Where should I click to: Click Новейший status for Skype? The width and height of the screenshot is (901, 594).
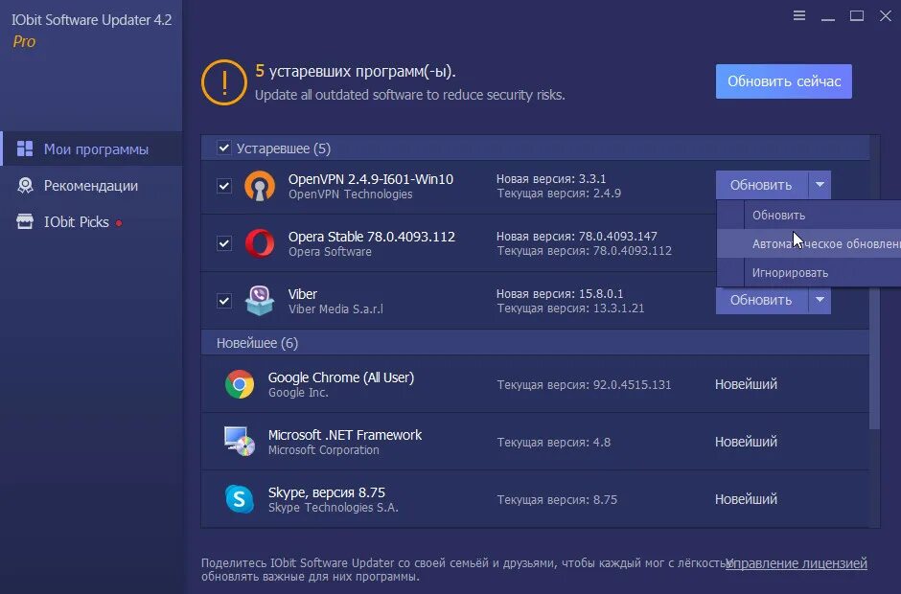746,499
